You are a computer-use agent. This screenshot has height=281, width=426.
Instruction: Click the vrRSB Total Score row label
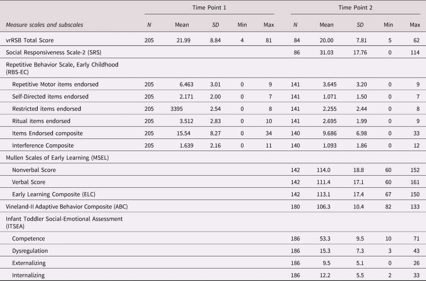pos(30,40)
